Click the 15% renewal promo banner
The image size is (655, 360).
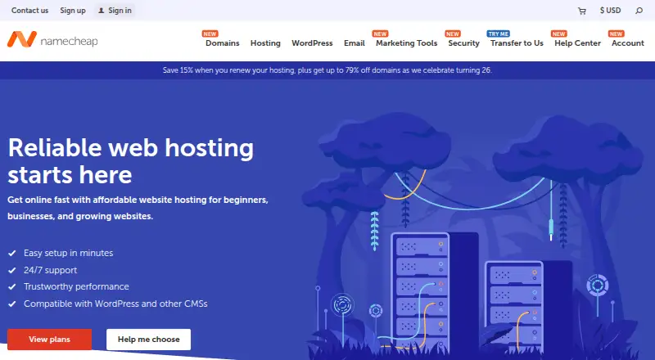point(327,70)
